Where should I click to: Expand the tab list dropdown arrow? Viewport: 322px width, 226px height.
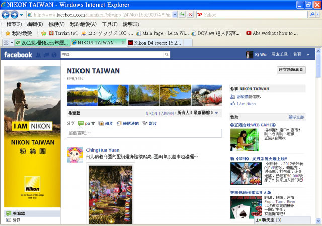click(12, 43)
